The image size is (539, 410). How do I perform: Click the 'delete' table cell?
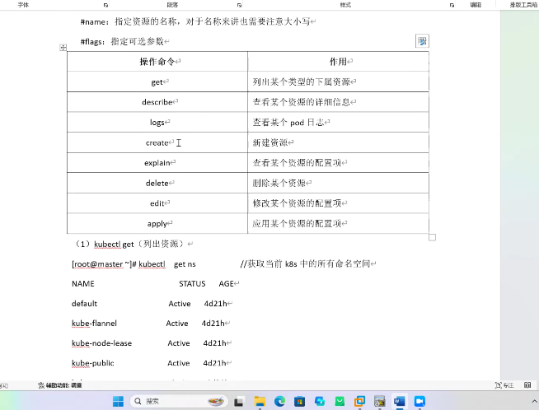(157, 183)
